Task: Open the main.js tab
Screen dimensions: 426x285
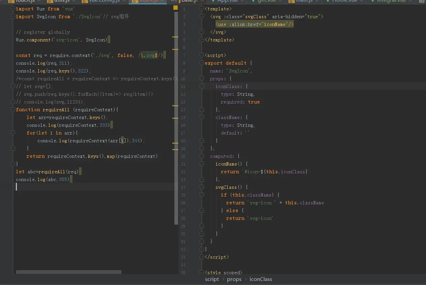Action: 304,2
